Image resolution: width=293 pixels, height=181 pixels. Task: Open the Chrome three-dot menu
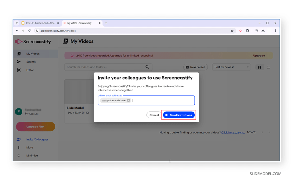[275, 31]
